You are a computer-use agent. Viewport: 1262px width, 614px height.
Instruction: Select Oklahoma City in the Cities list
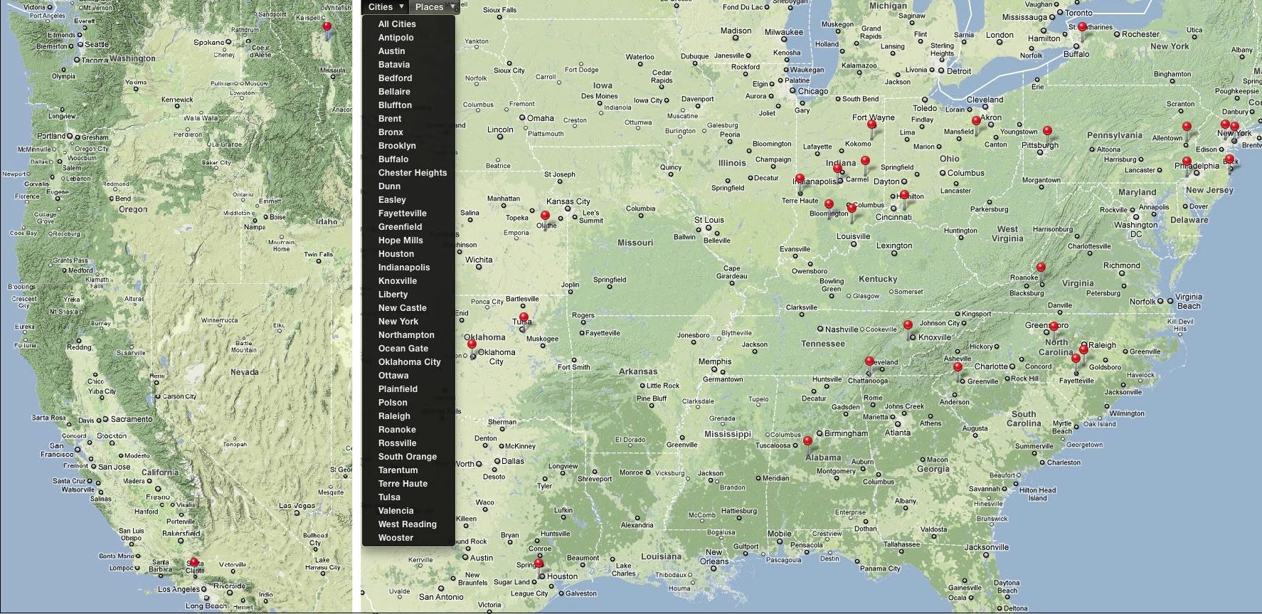410,362
